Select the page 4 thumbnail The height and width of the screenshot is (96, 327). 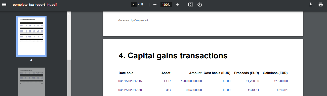(x=31, y=36)
